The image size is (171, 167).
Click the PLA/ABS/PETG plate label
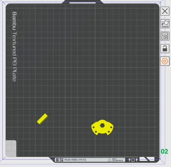pyautogui.click(x=75, y=160)
